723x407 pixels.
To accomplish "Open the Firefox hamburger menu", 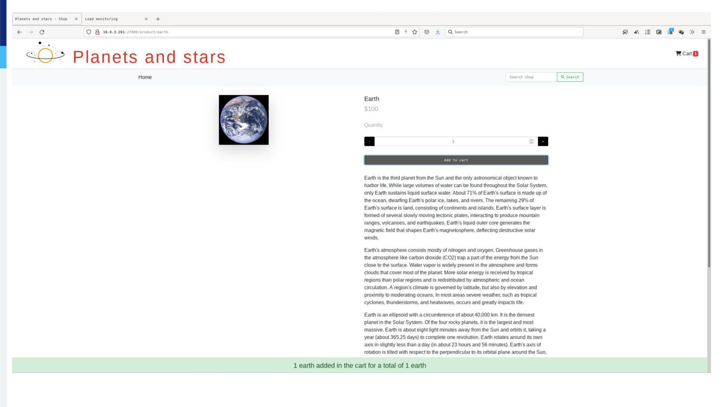I will (x=703, y=32).
